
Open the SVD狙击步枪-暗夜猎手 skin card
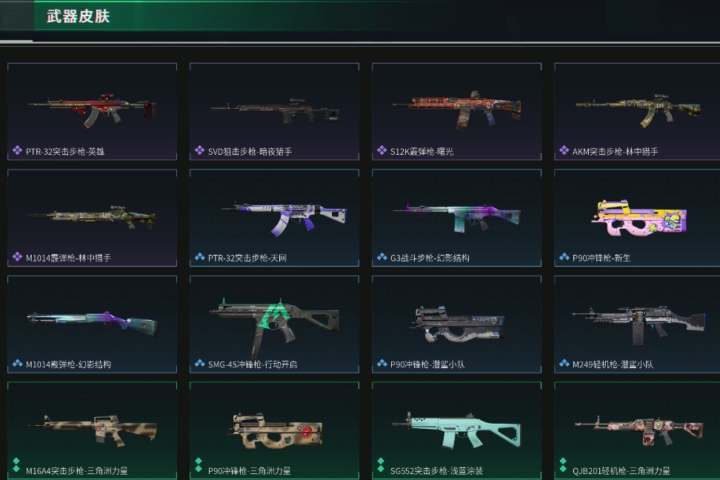(274, 112)
